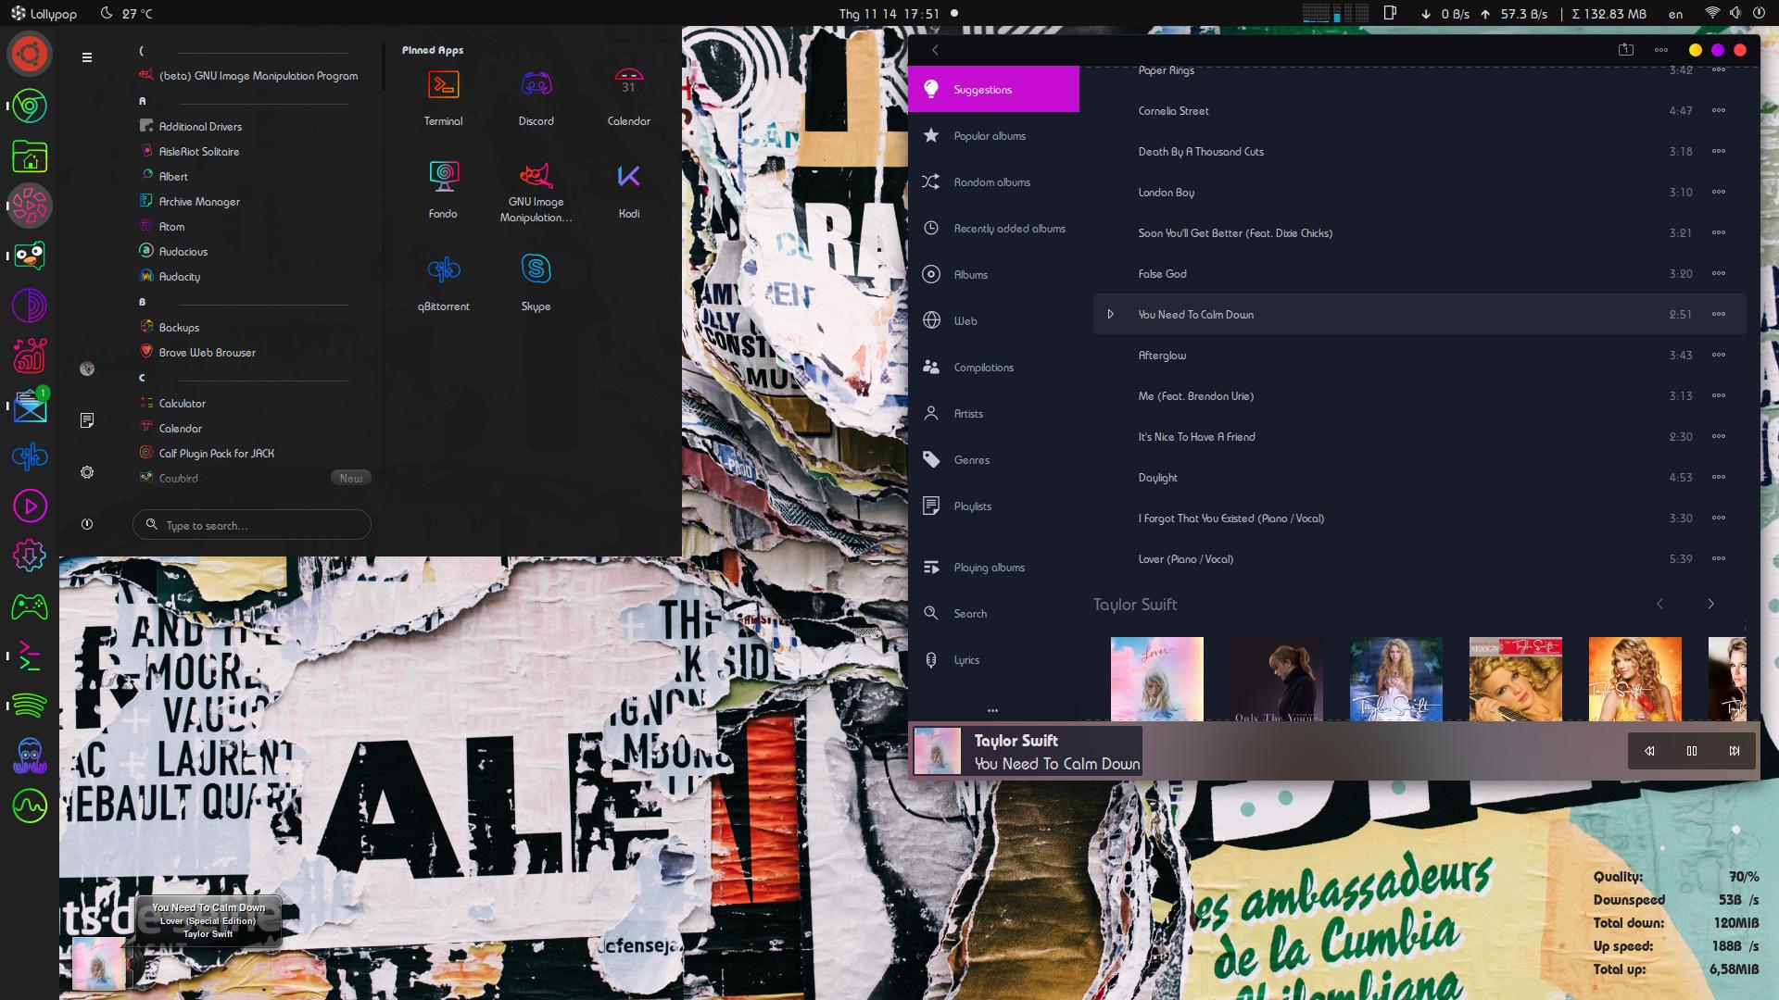Switch to Artists view
Screen dimensions: 1779x1000
993,414
